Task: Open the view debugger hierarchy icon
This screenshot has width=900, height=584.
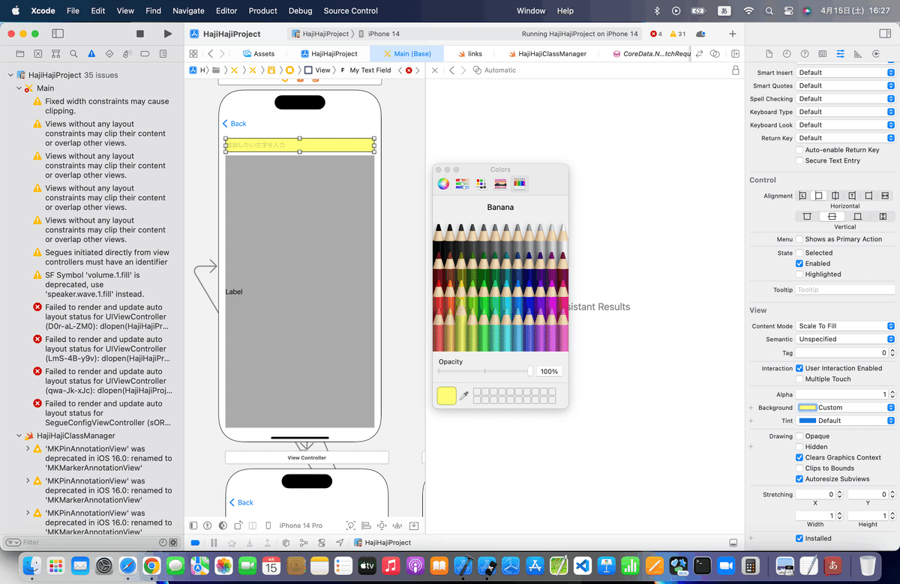Action: point(286,542)
